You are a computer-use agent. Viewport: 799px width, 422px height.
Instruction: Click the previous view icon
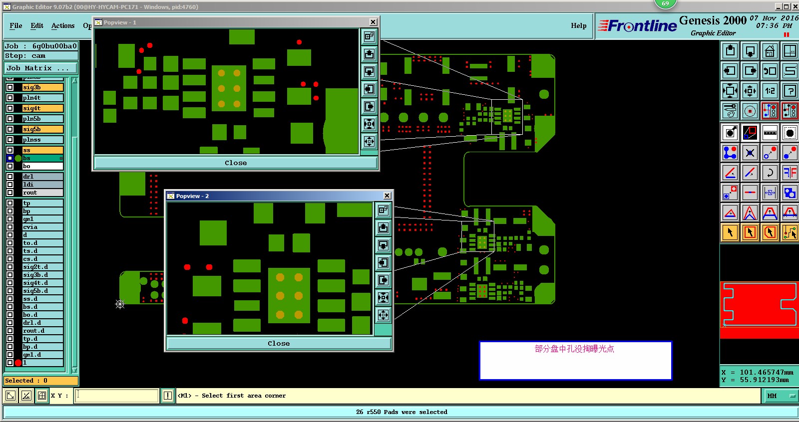coord(770,71)
